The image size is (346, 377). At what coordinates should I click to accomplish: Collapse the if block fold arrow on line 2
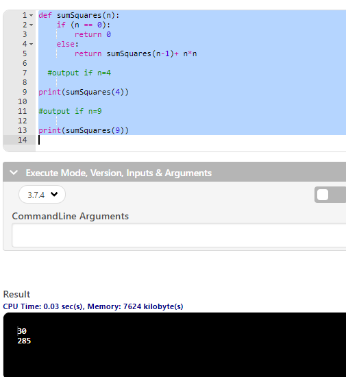[32, 25]
